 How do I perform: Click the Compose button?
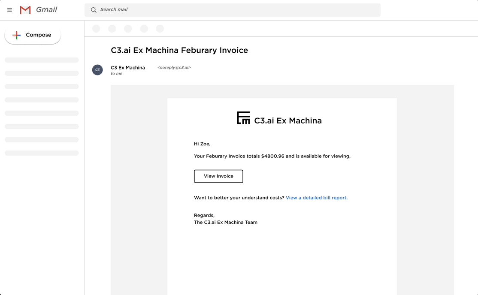[33, 35]
